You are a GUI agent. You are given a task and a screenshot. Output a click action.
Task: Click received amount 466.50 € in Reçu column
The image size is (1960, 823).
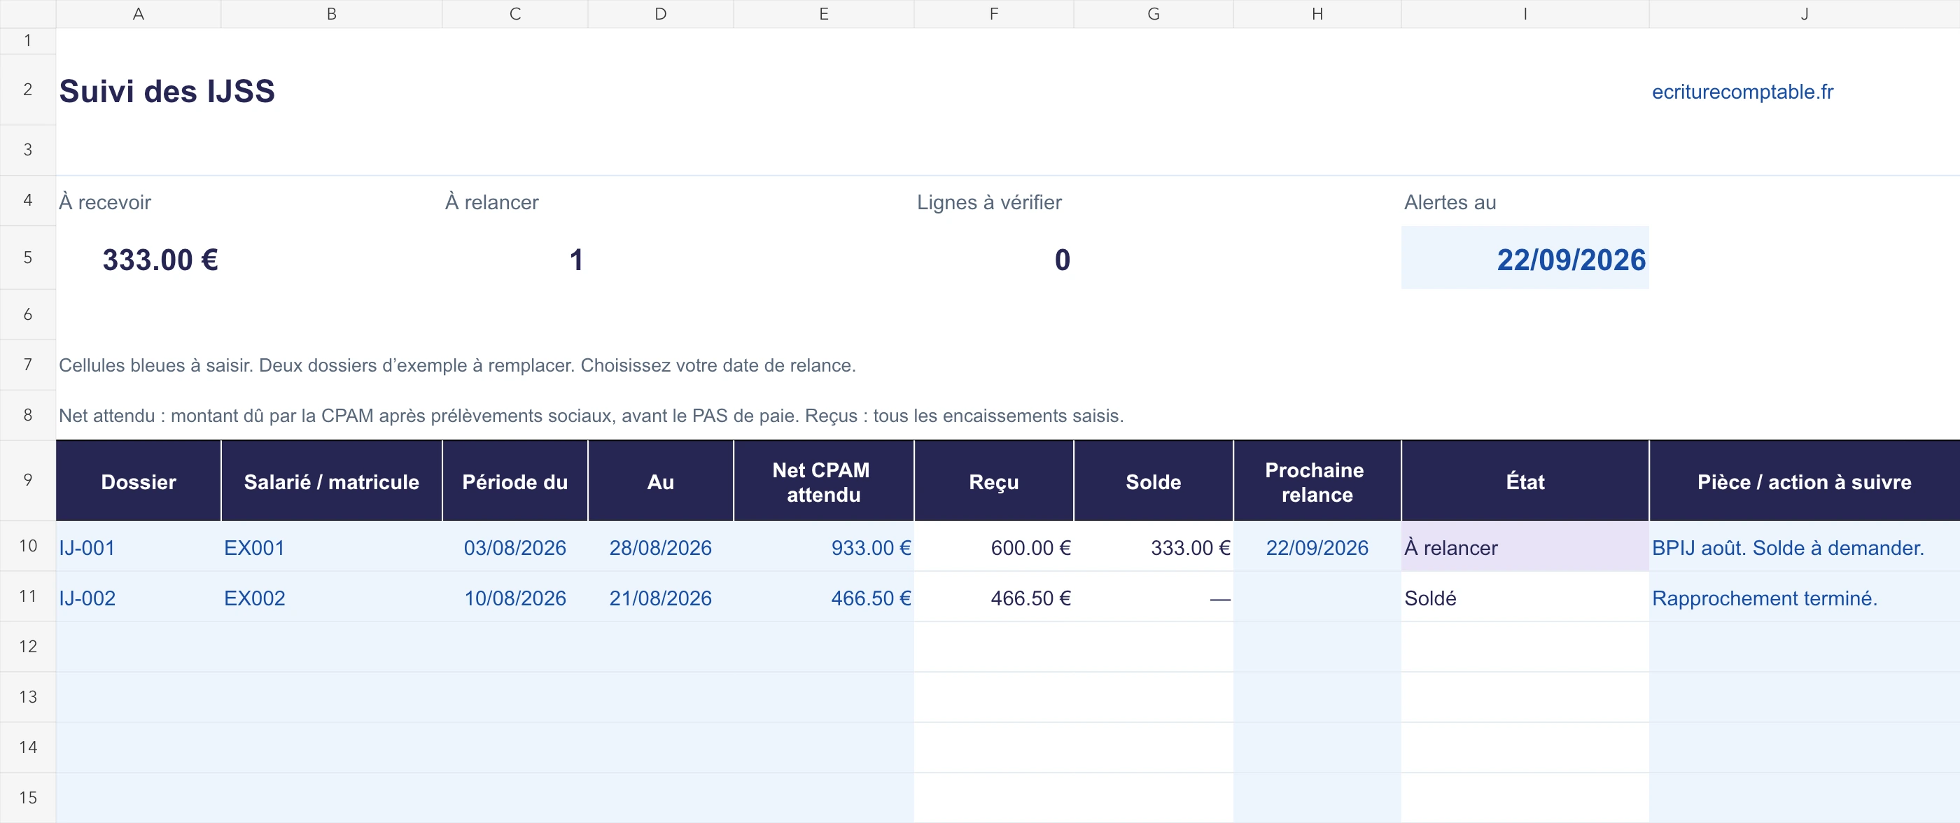tap(994, 597)
